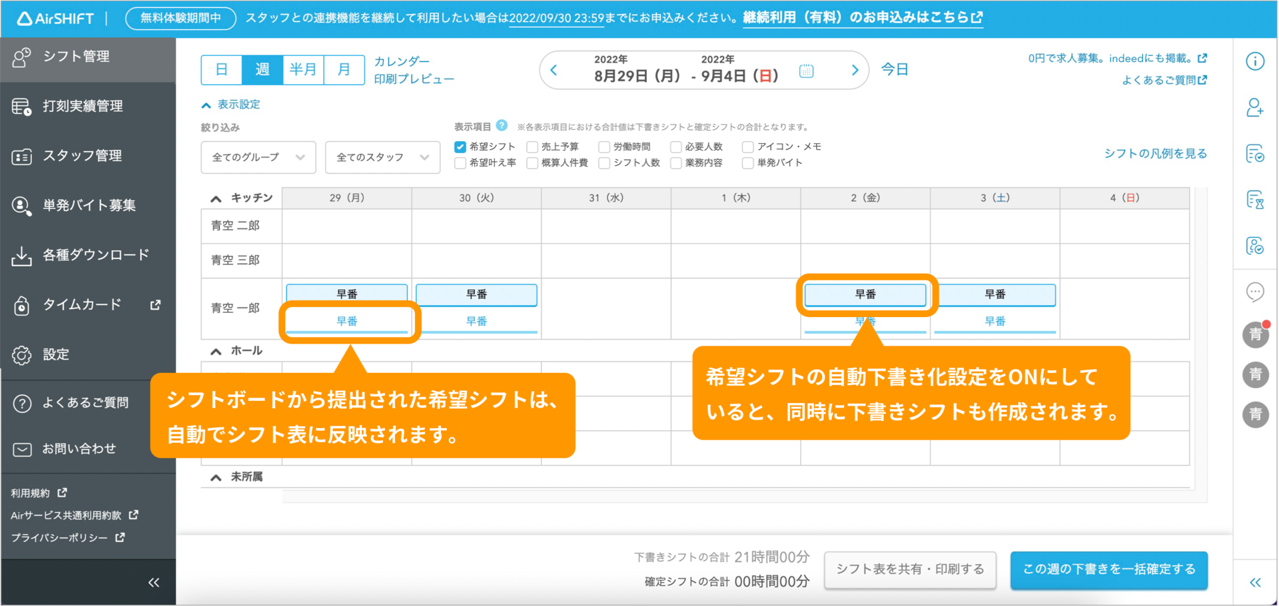
Task: Open the info icon in right panel
Action: point(1255,61)
